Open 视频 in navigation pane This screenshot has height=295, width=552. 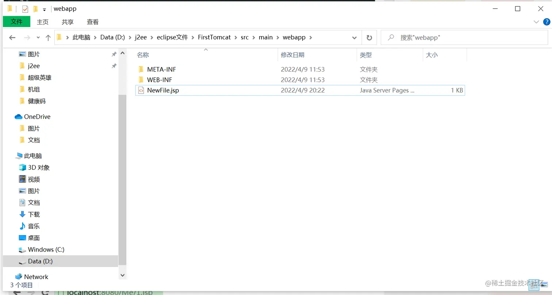point(34,179)
